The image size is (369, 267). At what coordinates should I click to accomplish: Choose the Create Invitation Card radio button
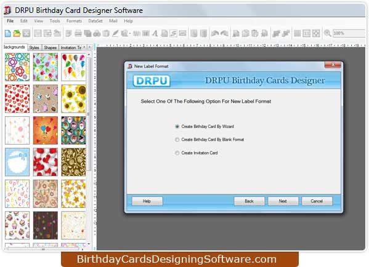[x=177, y=153]
